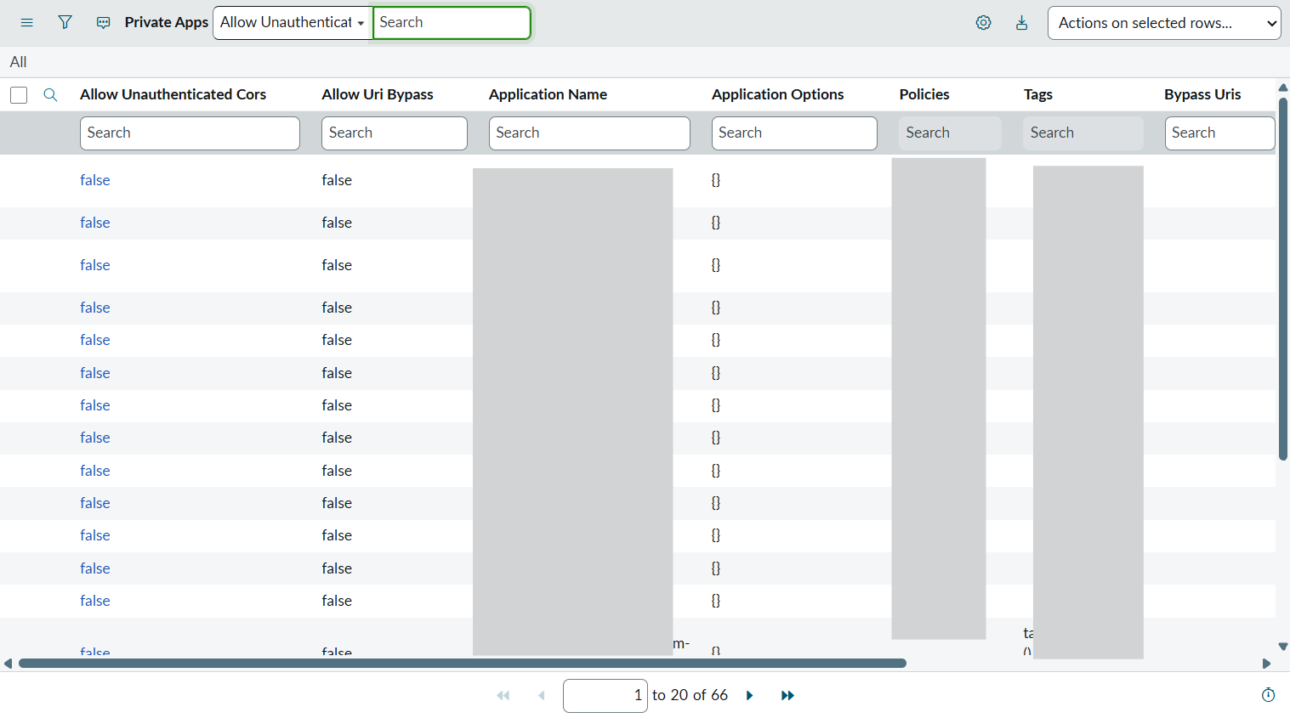The height and width of the screenshot is (718, 1290).
Task: Sort by Allow Uri Bypass column
Action: pos(378,94)
